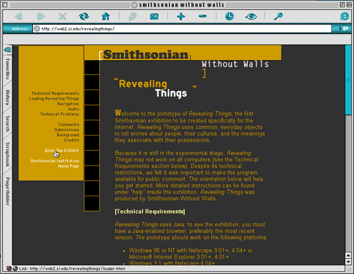Make text smaller with minus icon
This screenshot has width=354, height=274.
point(203,16)
